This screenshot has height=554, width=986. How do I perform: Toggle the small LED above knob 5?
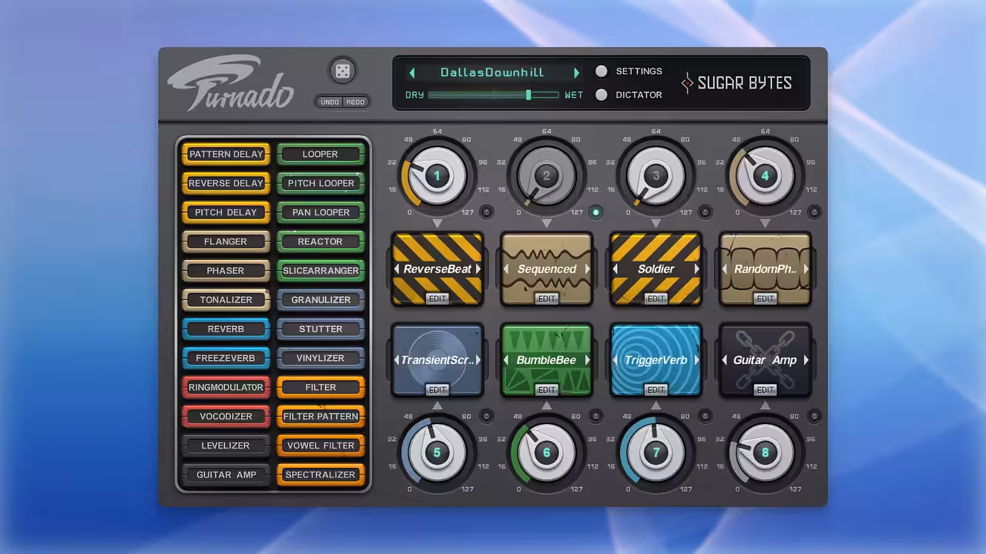(486, 415)
